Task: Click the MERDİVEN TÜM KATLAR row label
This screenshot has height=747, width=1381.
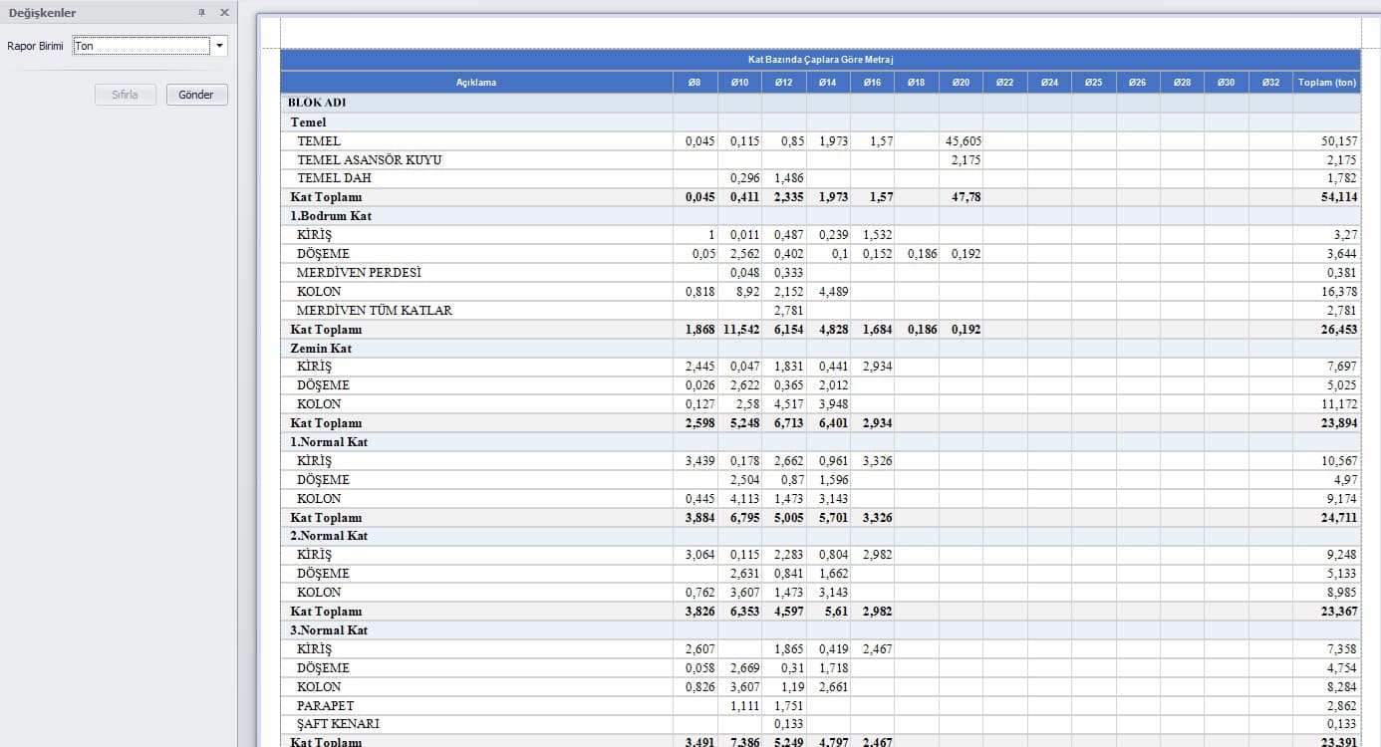Action: coord(375,311)
